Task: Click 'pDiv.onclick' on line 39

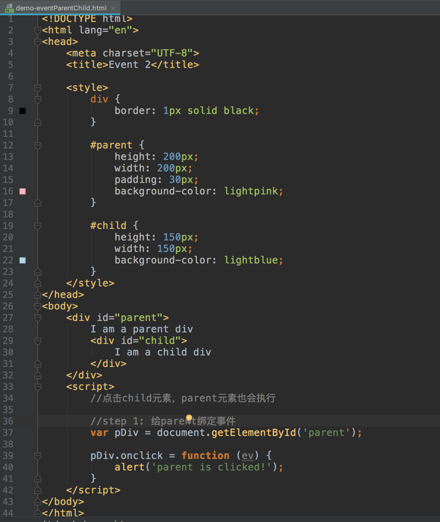Action: pos(127,456)
